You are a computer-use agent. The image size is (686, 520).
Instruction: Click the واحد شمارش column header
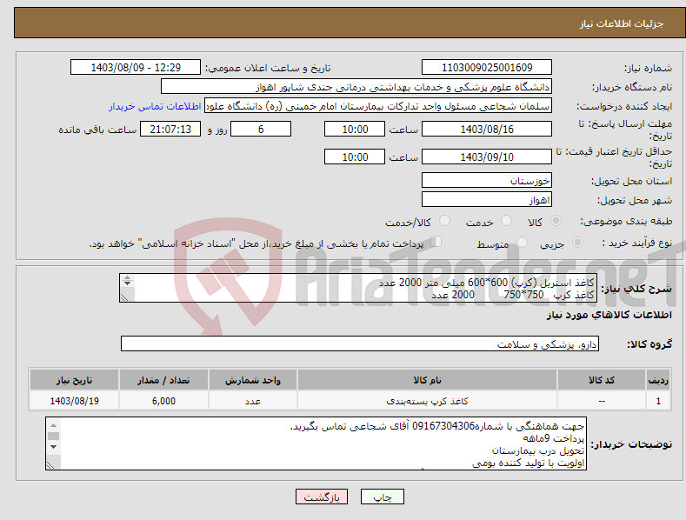pyautogui.click(x=253, y=380)
